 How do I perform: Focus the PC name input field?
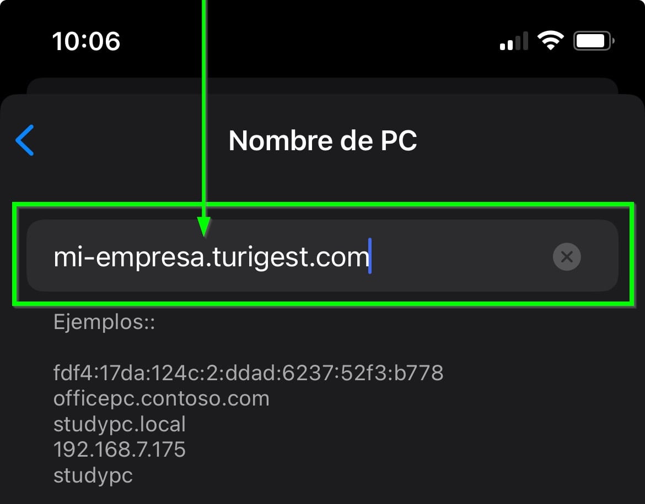tap(322, 255)
